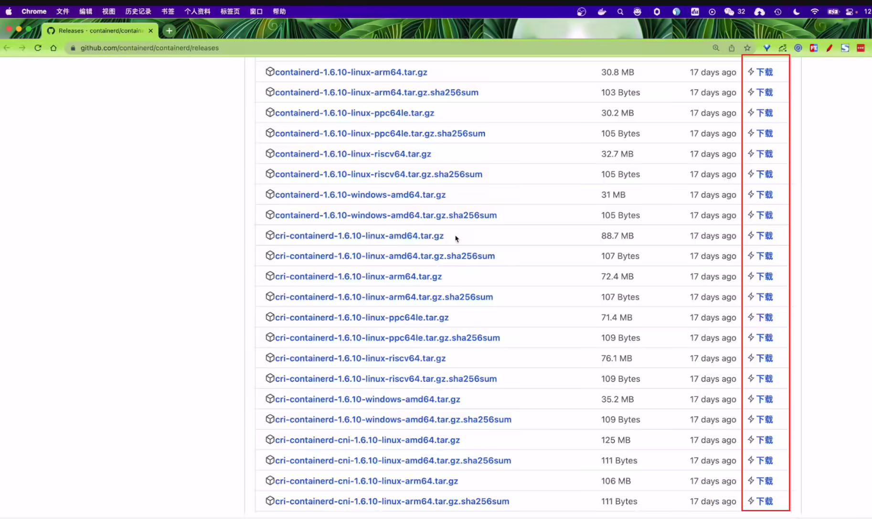
Task: Select the '30.8 MB' size text
Action: pos(617,72)
